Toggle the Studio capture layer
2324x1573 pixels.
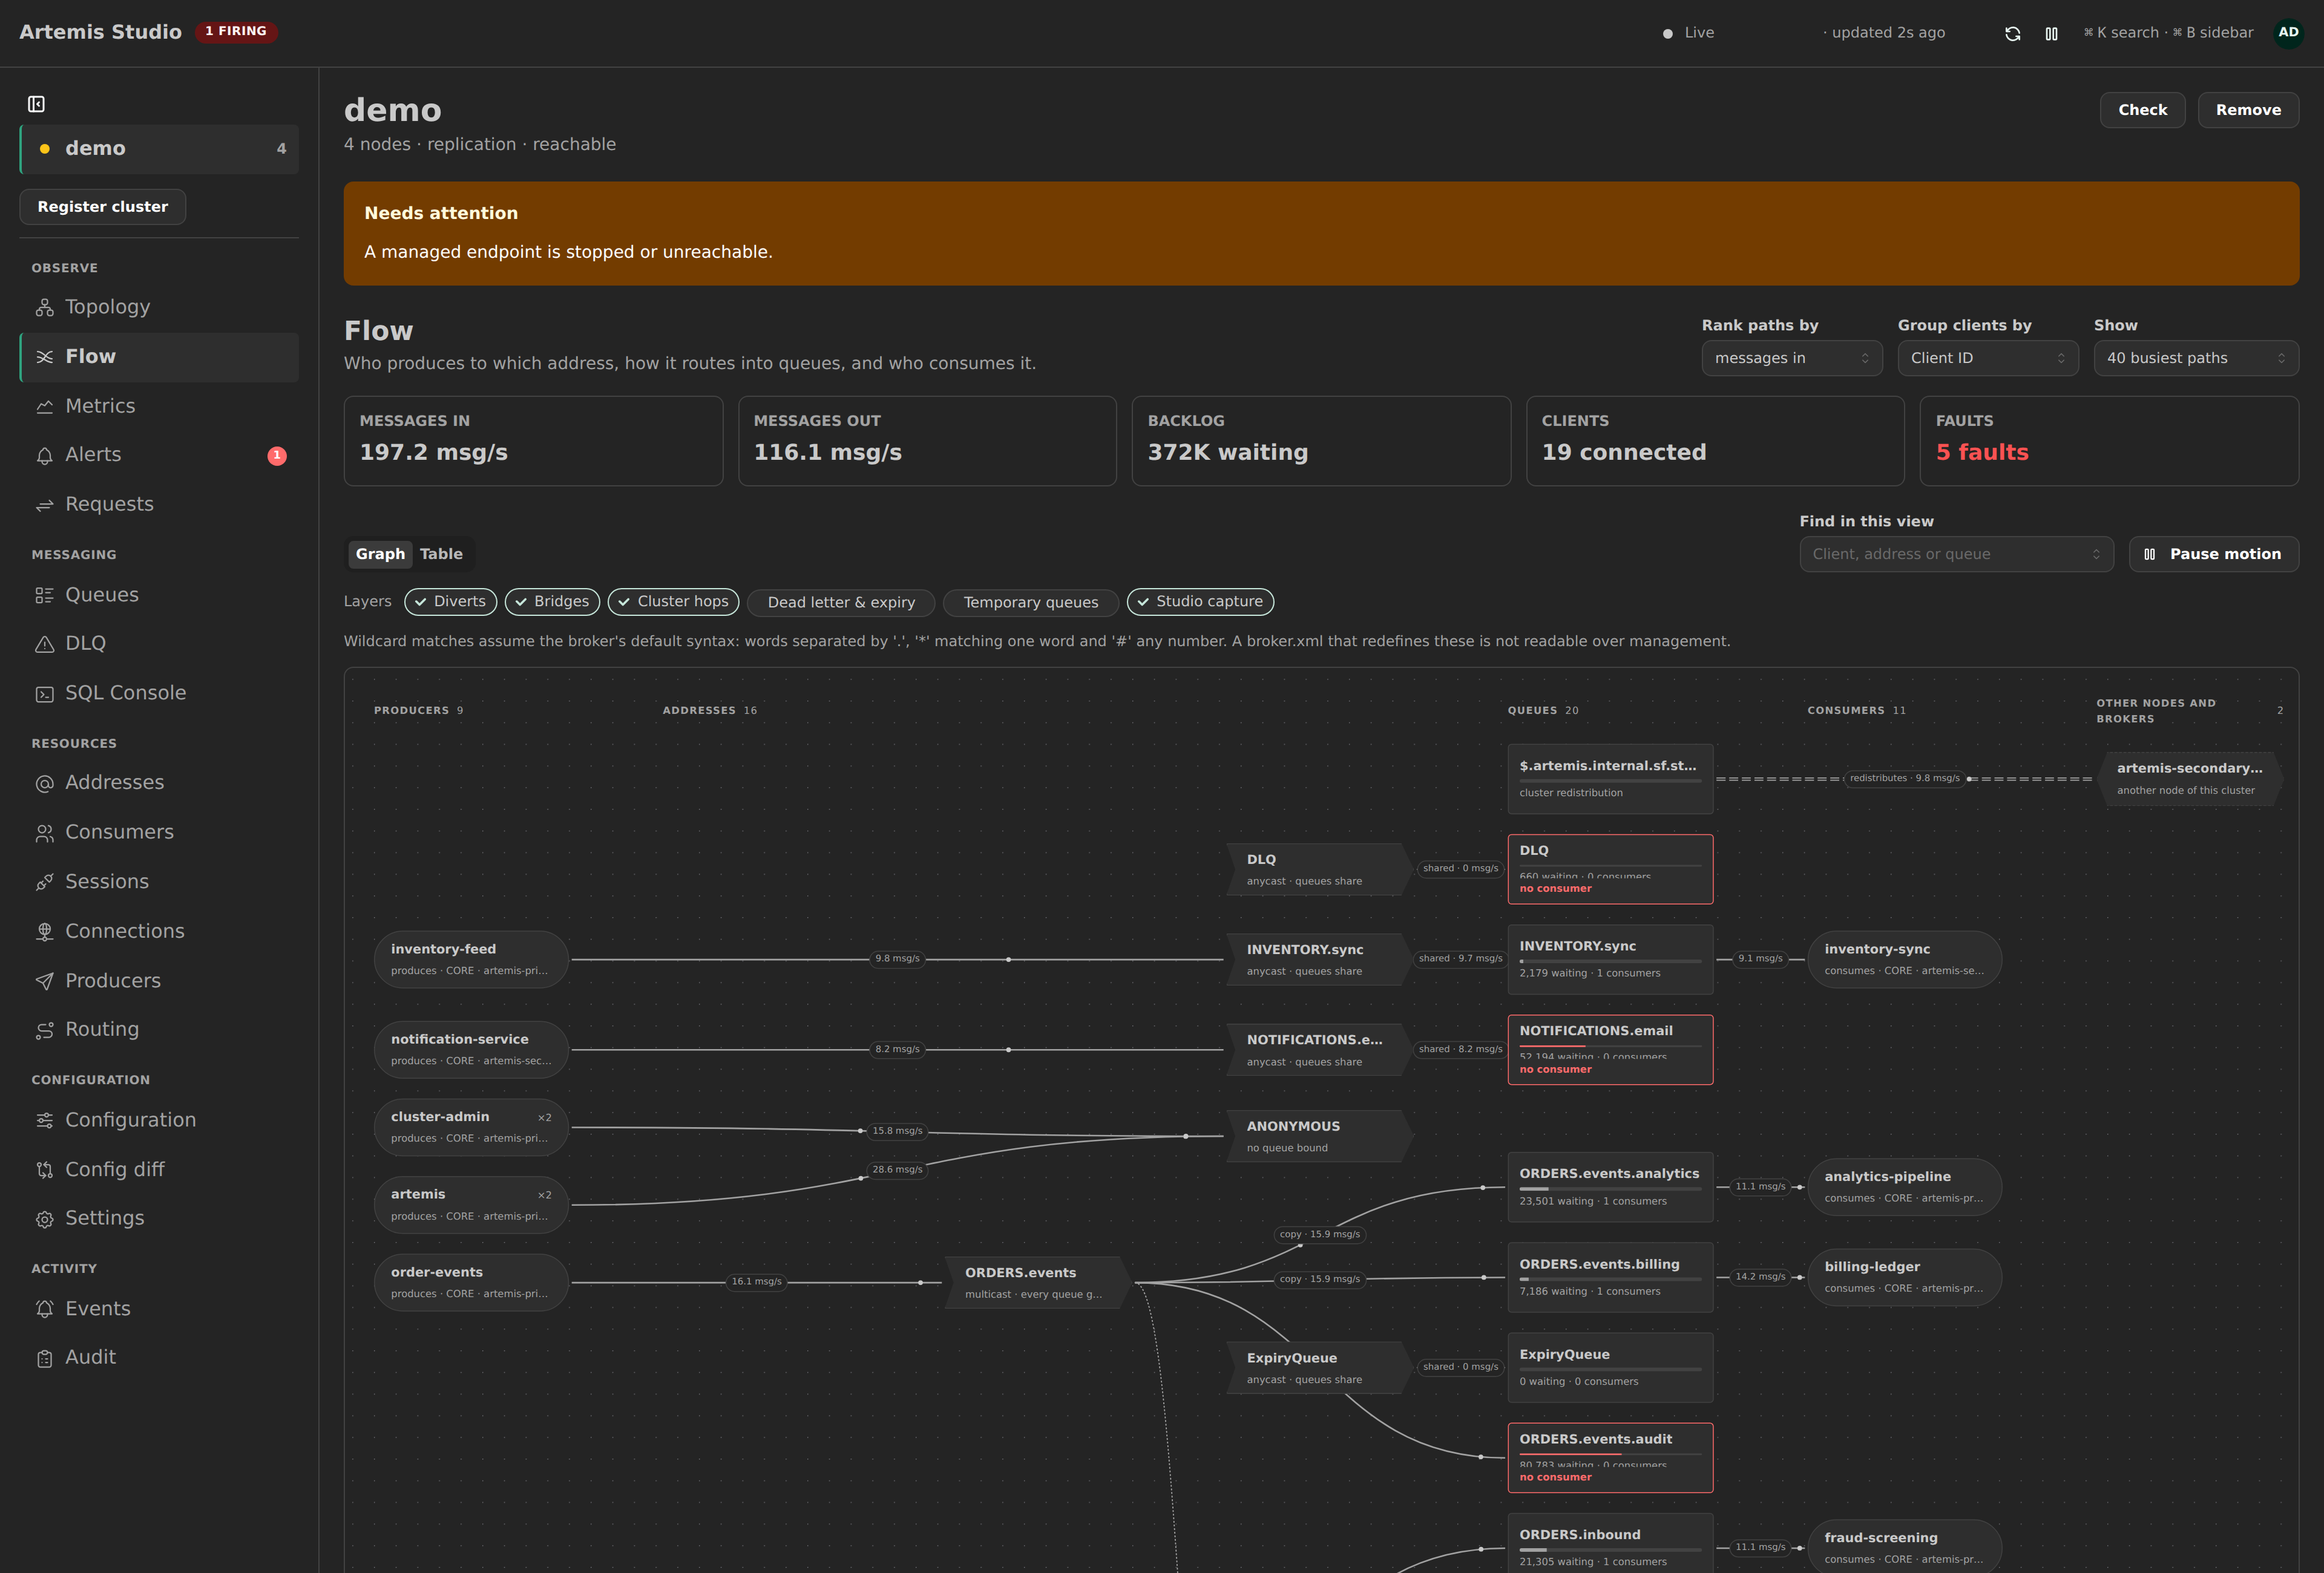(1199, 601)
